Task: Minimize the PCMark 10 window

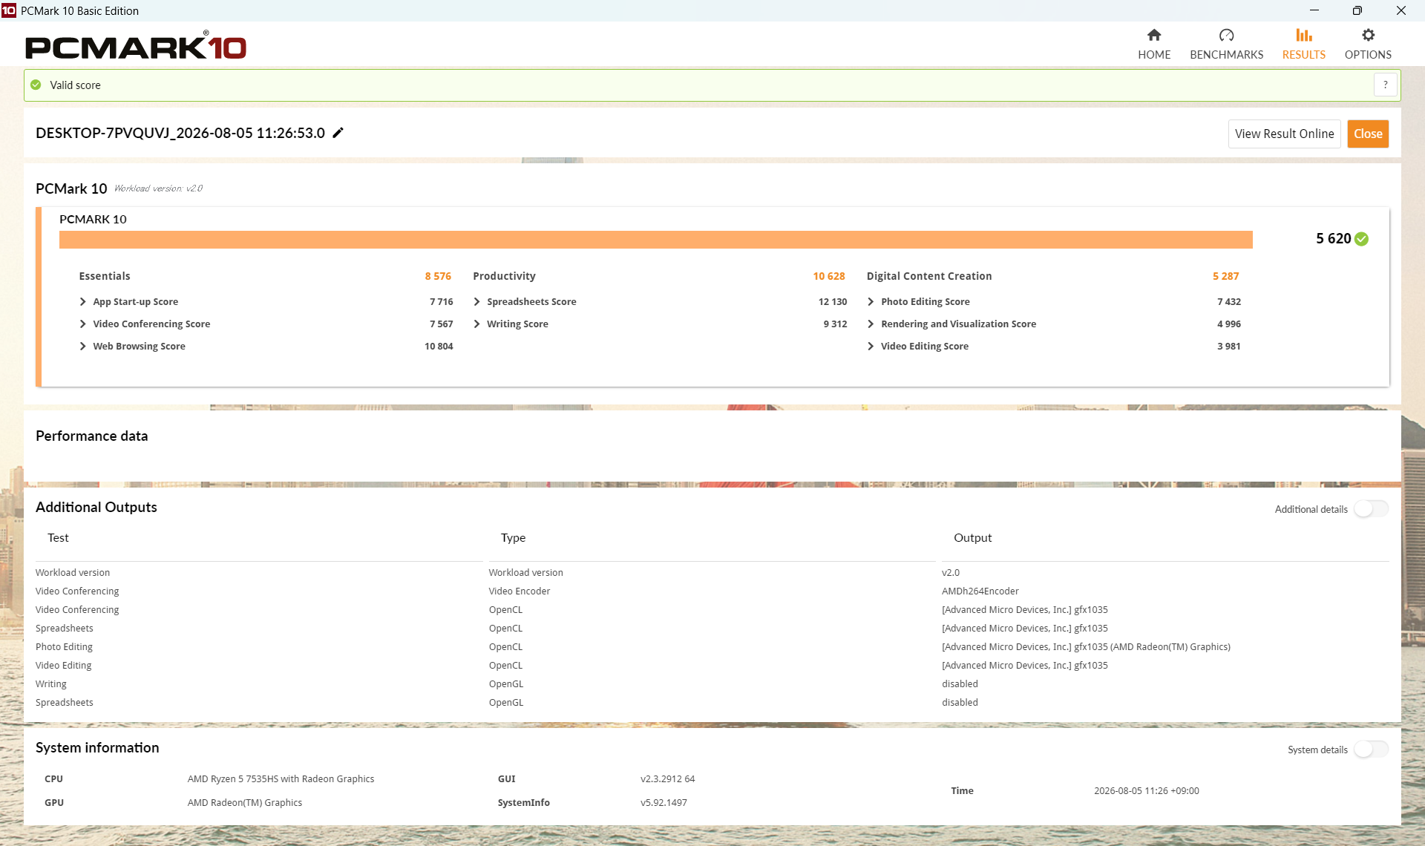Action: (1314, 10)
